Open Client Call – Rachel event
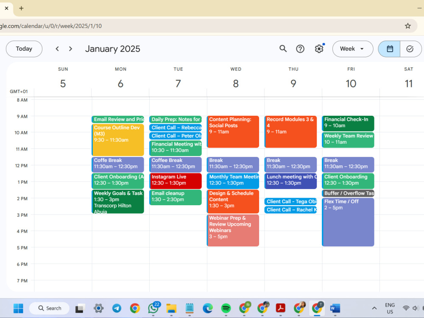 tap(291, 209)
